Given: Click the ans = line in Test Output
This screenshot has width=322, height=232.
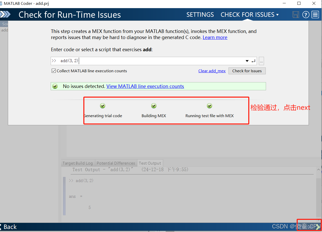Looking at the screenshot, I should 75,197.
